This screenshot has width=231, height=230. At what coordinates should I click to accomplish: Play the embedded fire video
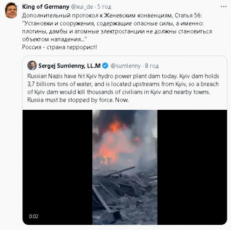(125, 167)
